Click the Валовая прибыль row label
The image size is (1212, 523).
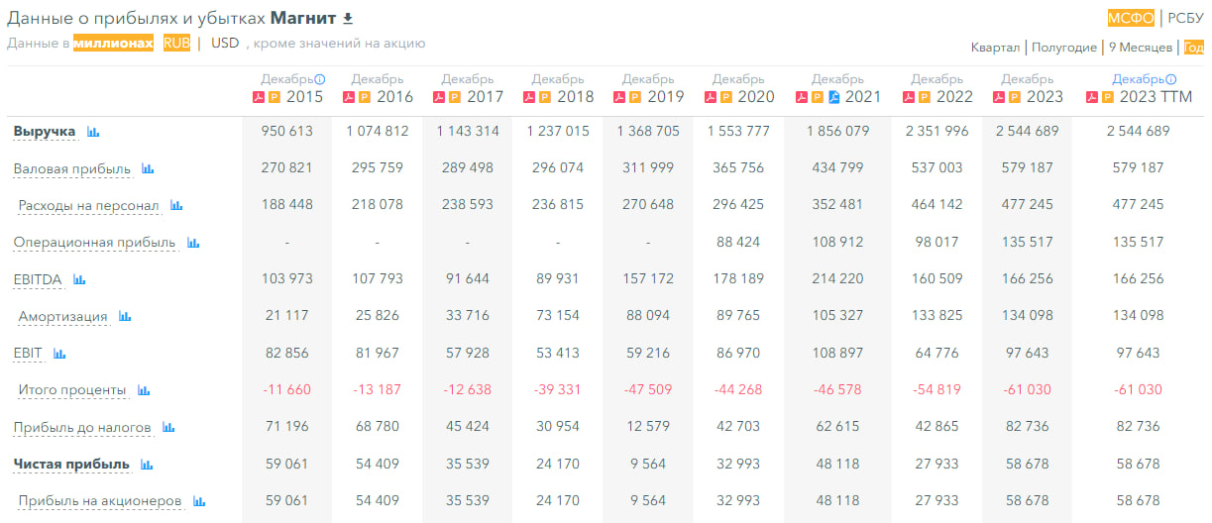[x=71, y=169]
